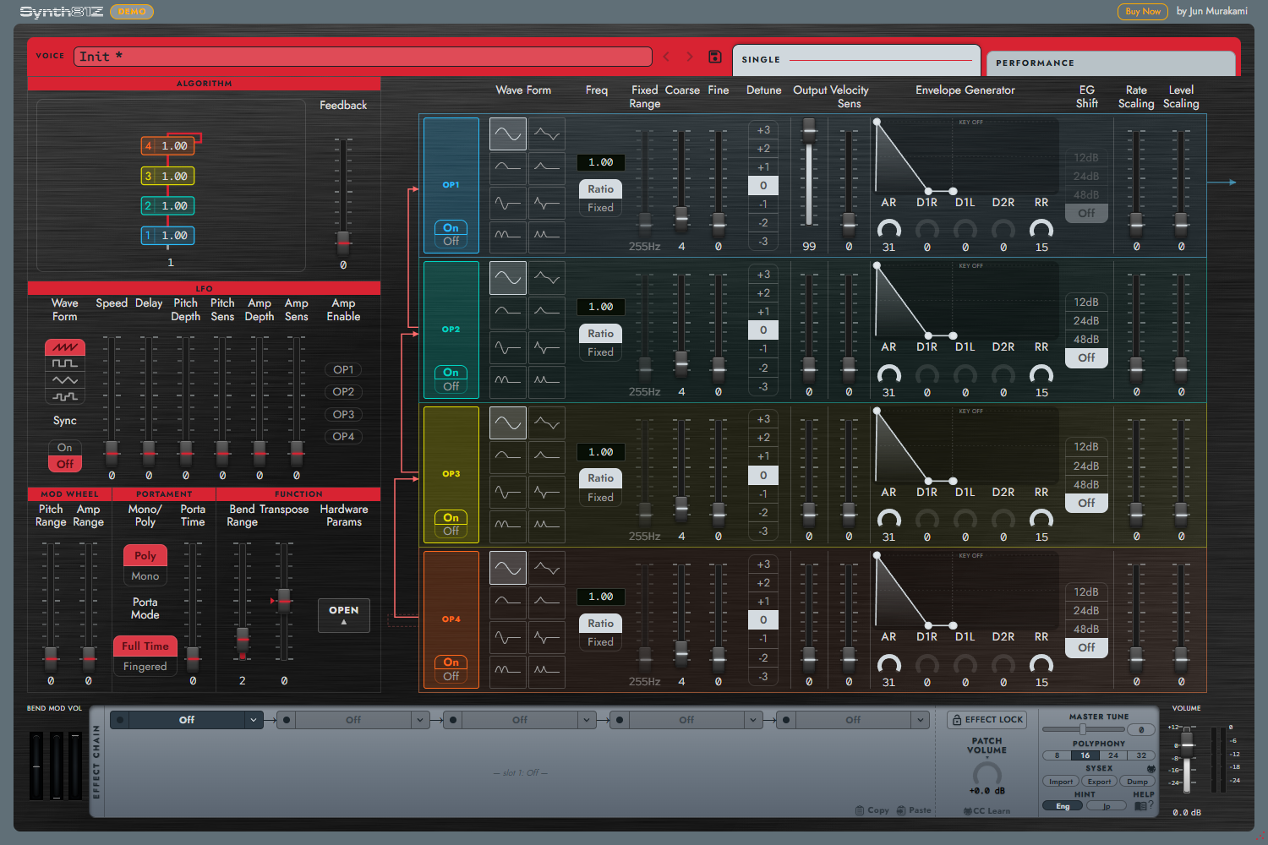Viewport: 1268px width, 845px height.
Task: Select the sample-and-hold LFO waveform
Action: tap(65, 396)
